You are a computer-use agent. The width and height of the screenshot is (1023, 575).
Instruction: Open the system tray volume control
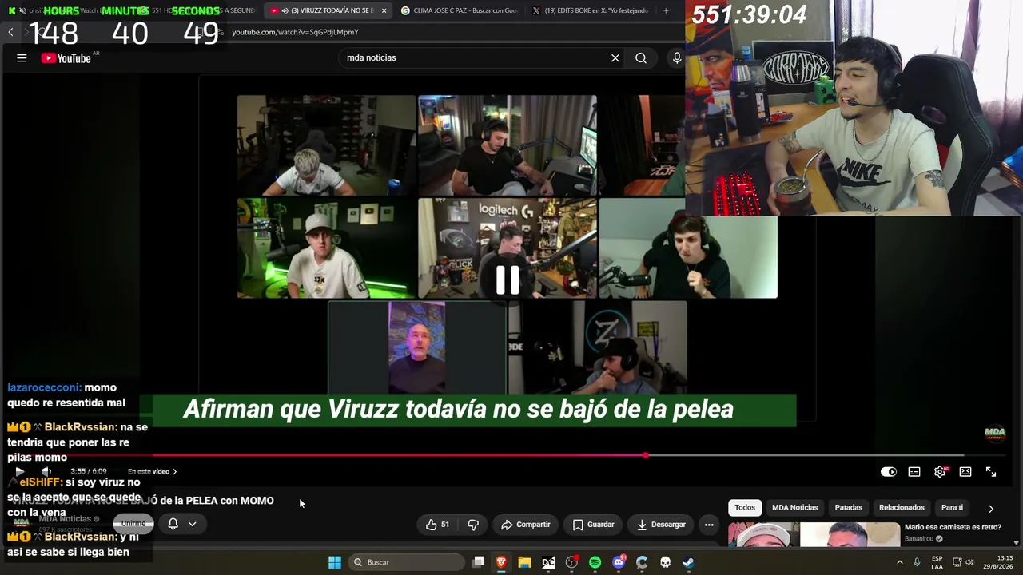point(969,562)
